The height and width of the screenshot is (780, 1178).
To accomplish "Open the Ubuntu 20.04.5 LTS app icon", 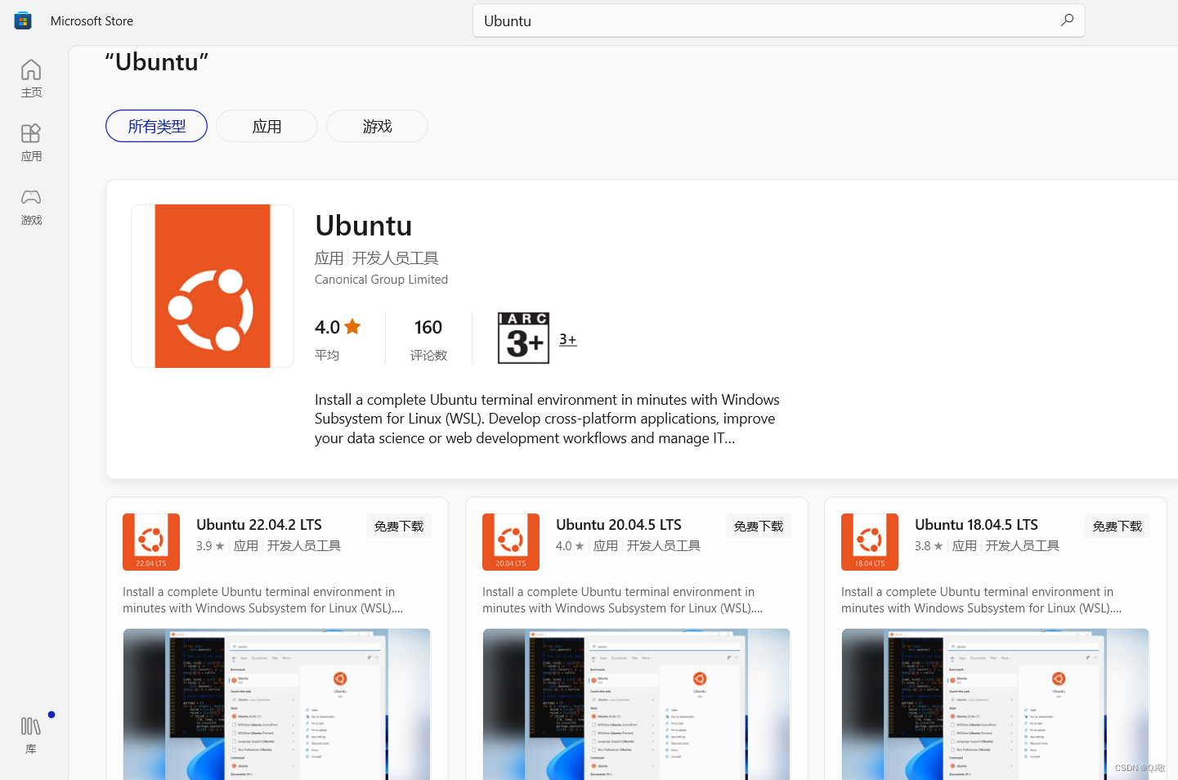I will click(510, 541).
